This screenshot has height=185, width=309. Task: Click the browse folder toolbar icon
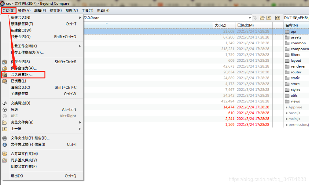[x=262, y=18]
